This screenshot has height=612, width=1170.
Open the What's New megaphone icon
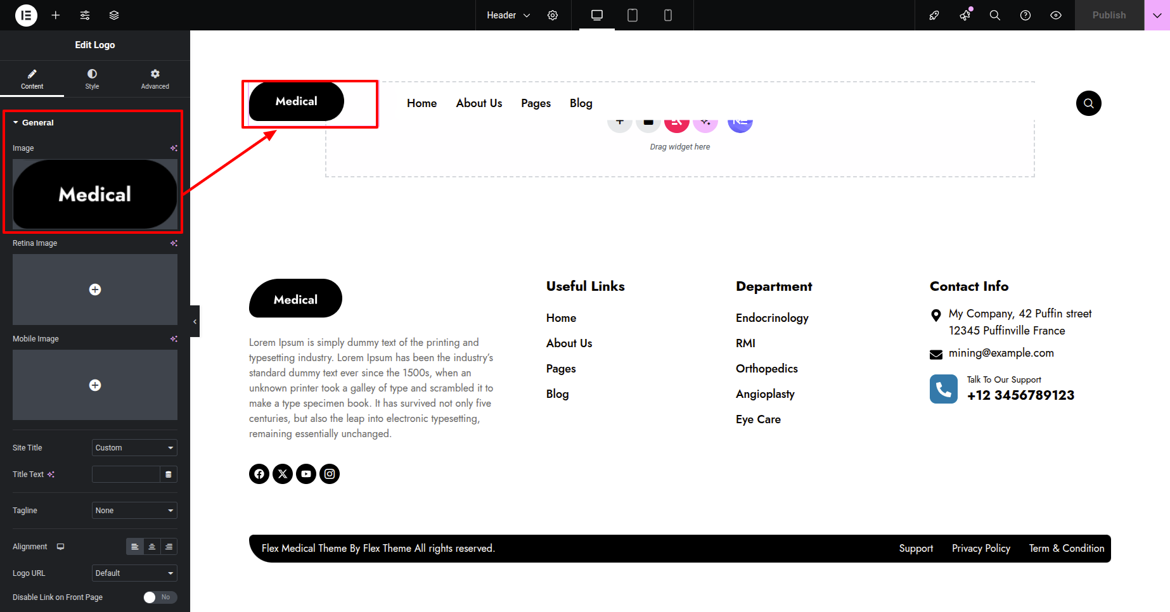click(965, 15)
